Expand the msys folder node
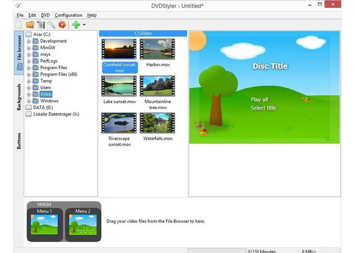This screenshot has width=355, height=253. pos(29,55)
